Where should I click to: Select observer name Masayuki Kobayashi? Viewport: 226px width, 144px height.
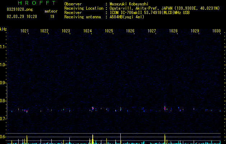(x=129, y=4)
